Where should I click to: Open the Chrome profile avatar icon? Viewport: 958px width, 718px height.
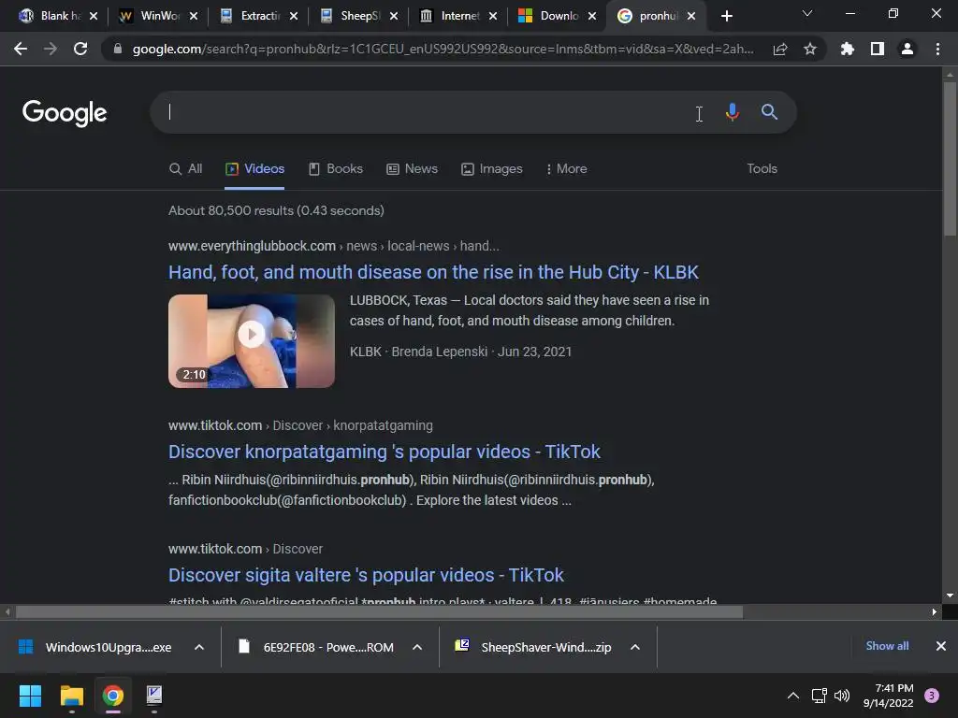[907, 49]
